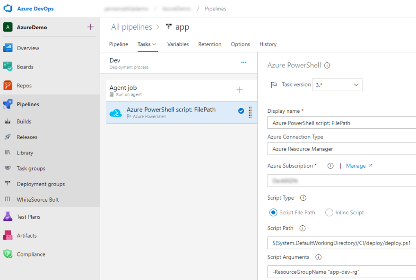Open the Azure Subscription dropdown field
Image resolution: width=416 pixels, height=280 pixels.
[342, 181]
